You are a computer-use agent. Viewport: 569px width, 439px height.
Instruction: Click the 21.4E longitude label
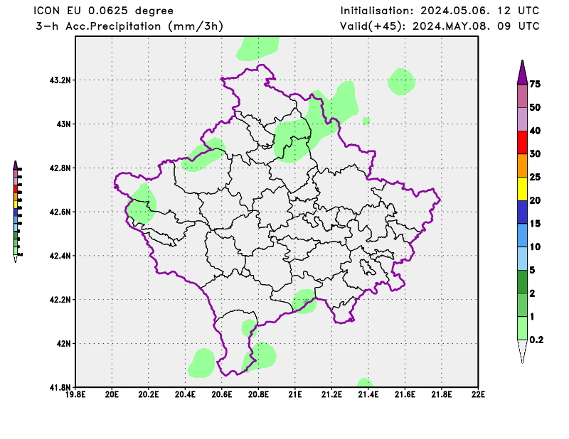(368, 394)
